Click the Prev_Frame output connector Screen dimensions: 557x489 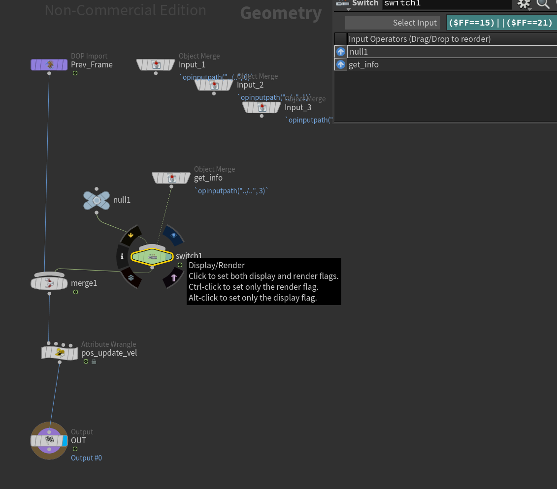coord(49,73)
